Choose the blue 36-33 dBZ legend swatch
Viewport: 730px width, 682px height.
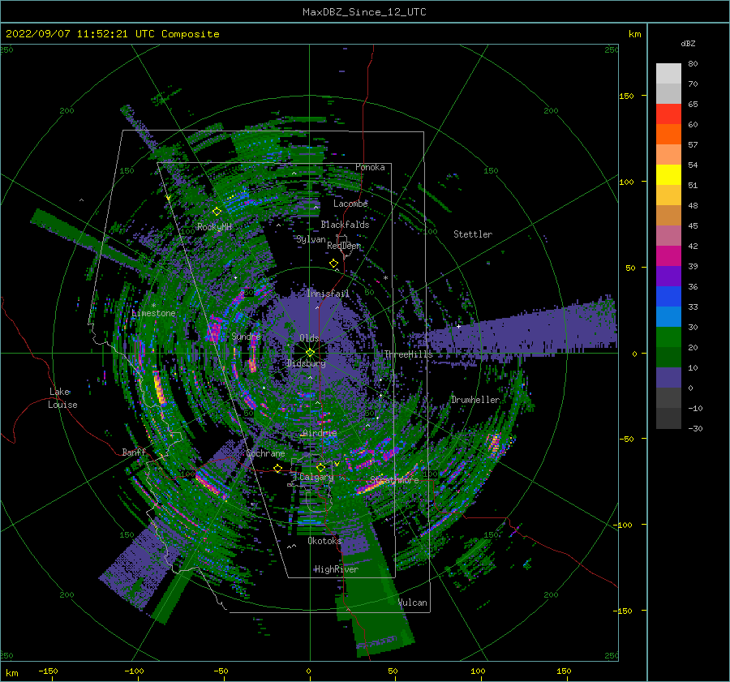click(668, 296)
